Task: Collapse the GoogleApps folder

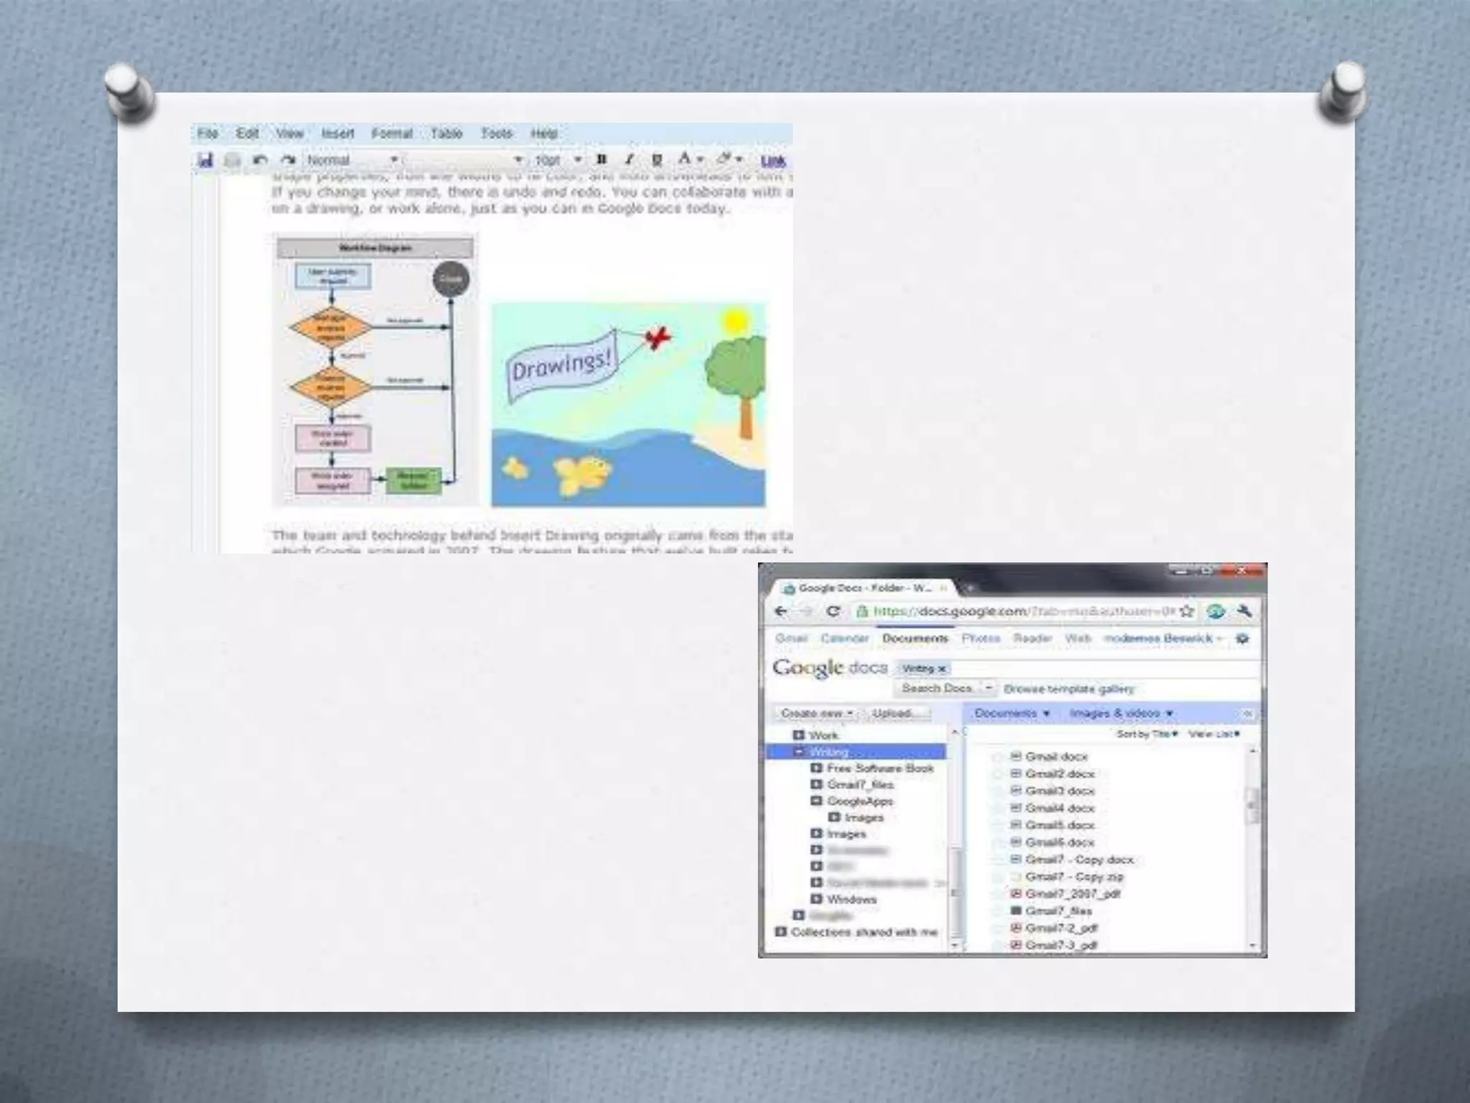Action: click(816, 801)
